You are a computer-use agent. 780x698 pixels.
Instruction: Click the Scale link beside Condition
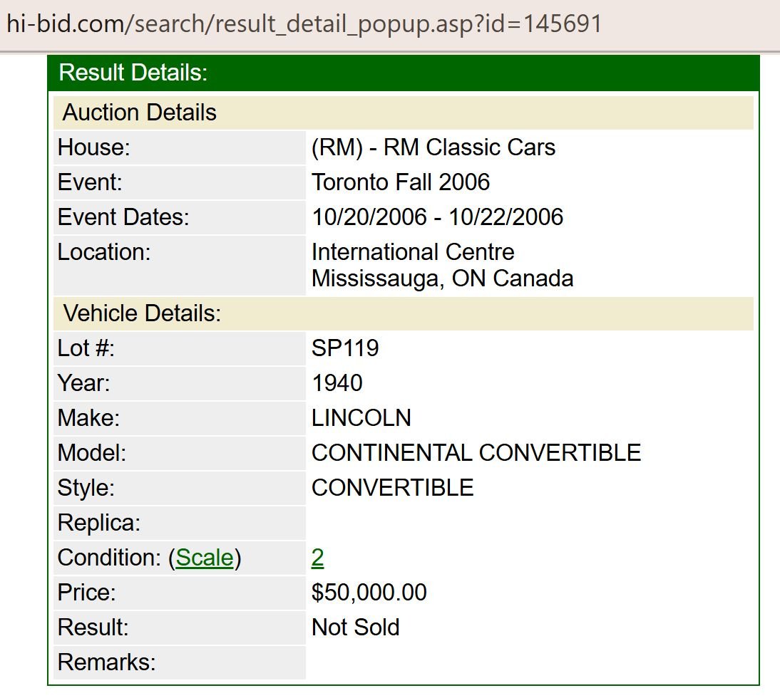(205, 558)
